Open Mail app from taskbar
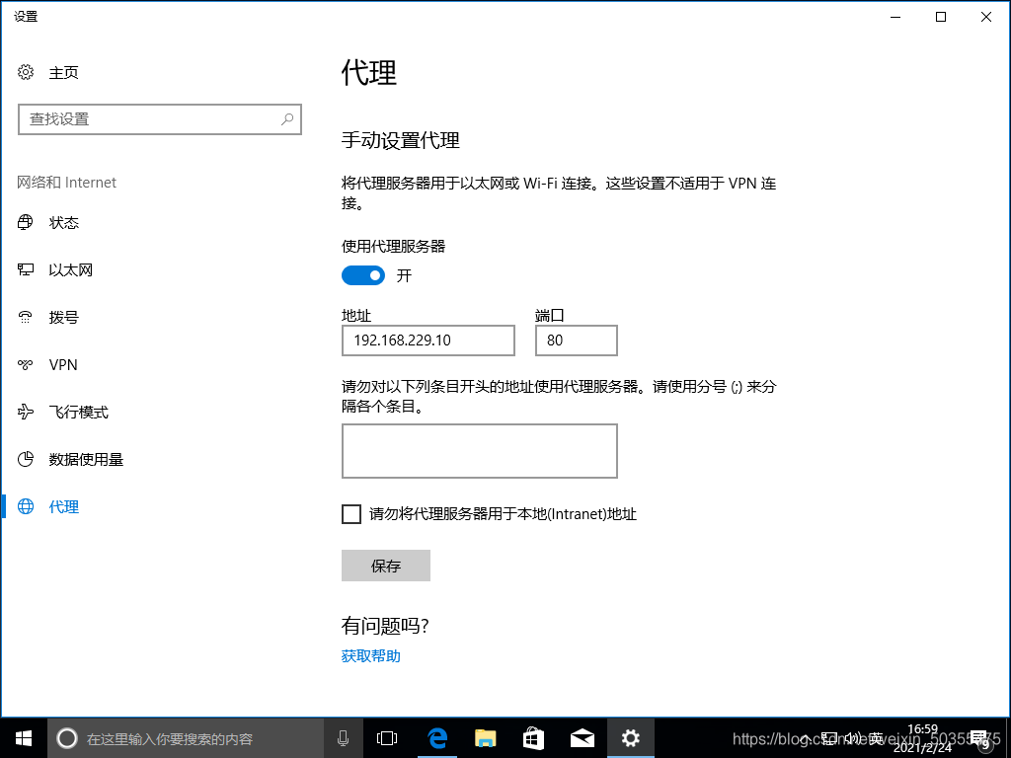Image resolution: width=1011 pixels, height=758 pixels. 583,738
